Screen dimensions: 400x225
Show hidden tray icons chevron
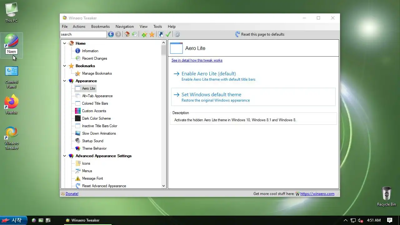point(346,220)
